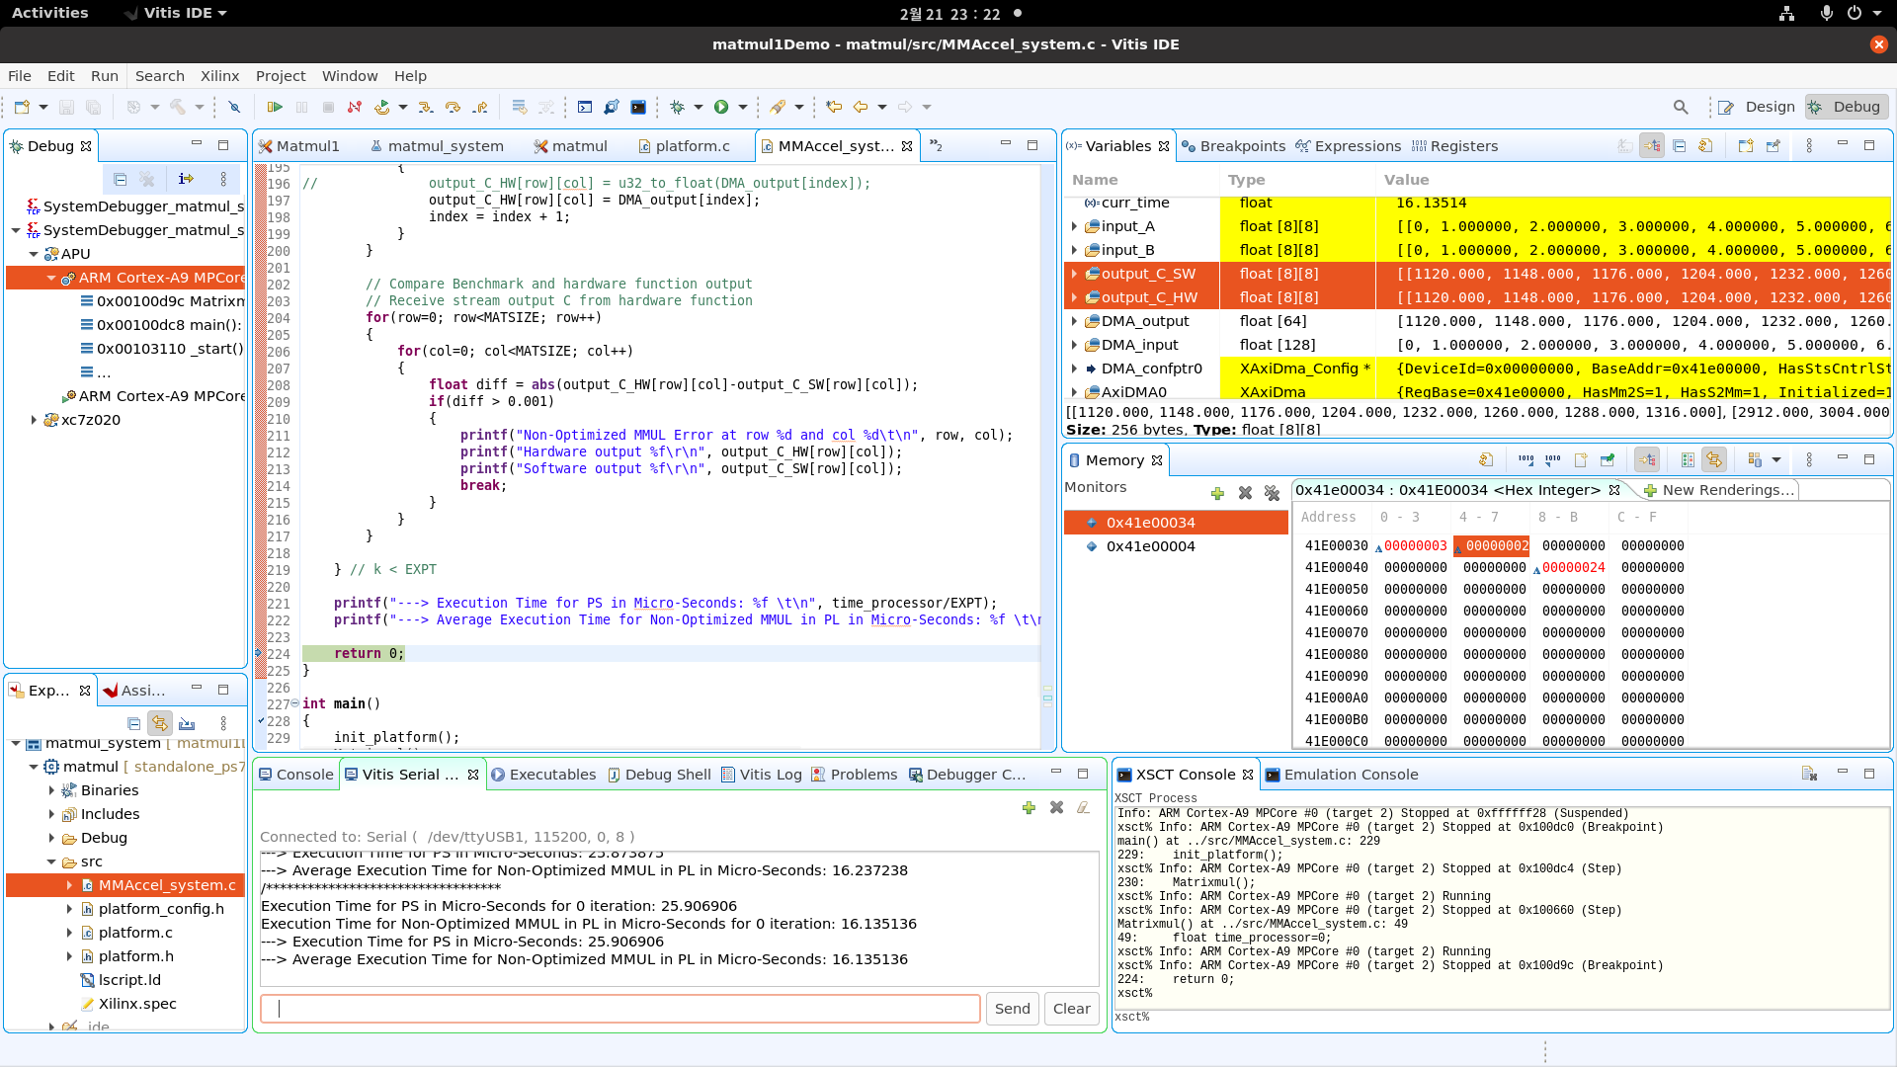
Task: Click the Step Over icon
Action: pos(453,107)
